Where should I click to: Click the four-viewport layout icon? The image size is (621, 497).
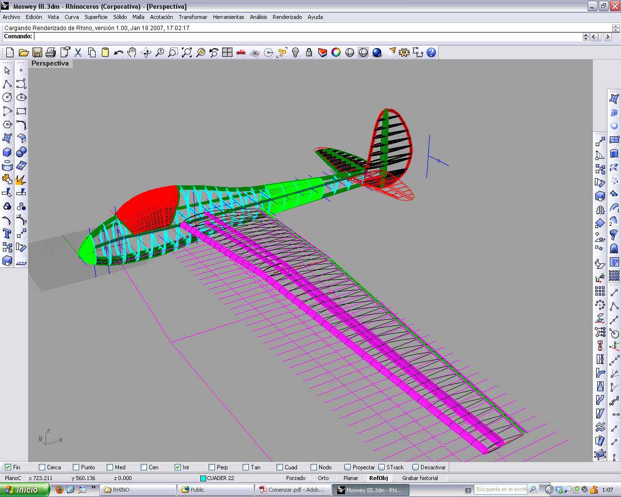pyautogui.click(x=227, y=52)
